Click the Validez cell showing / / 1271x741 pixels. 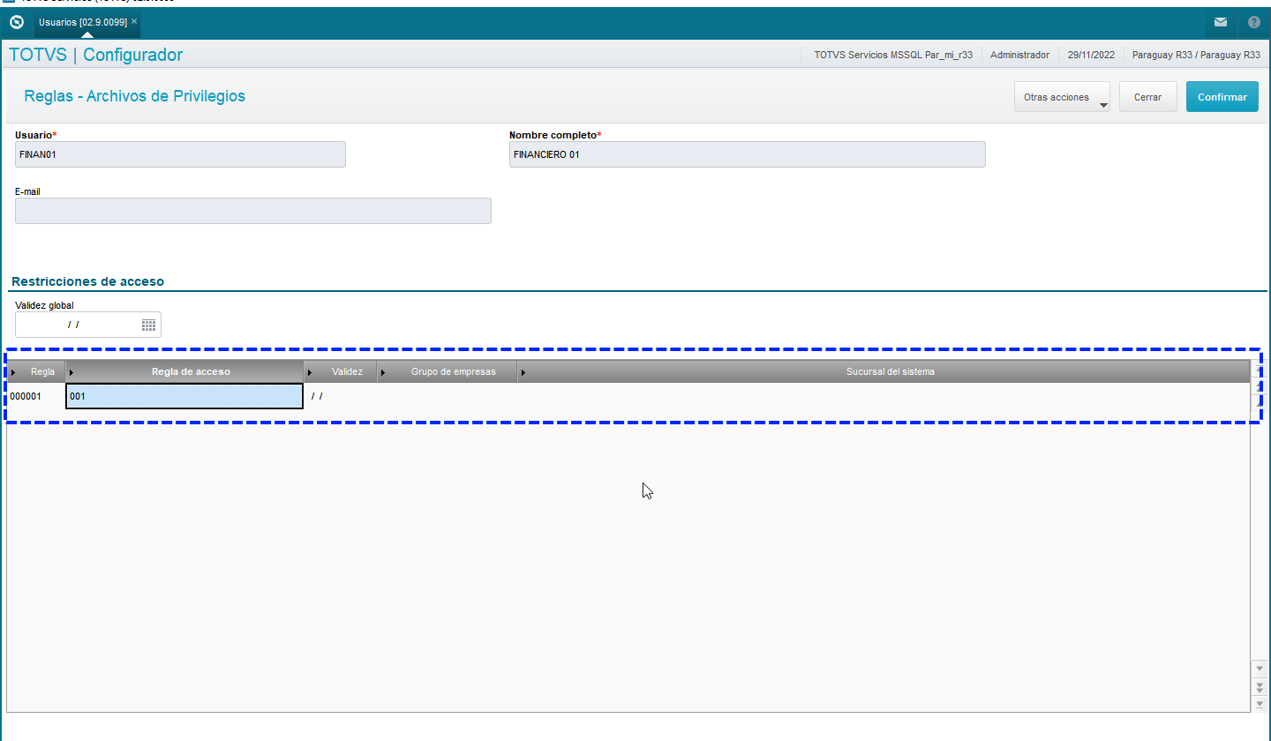341,396
